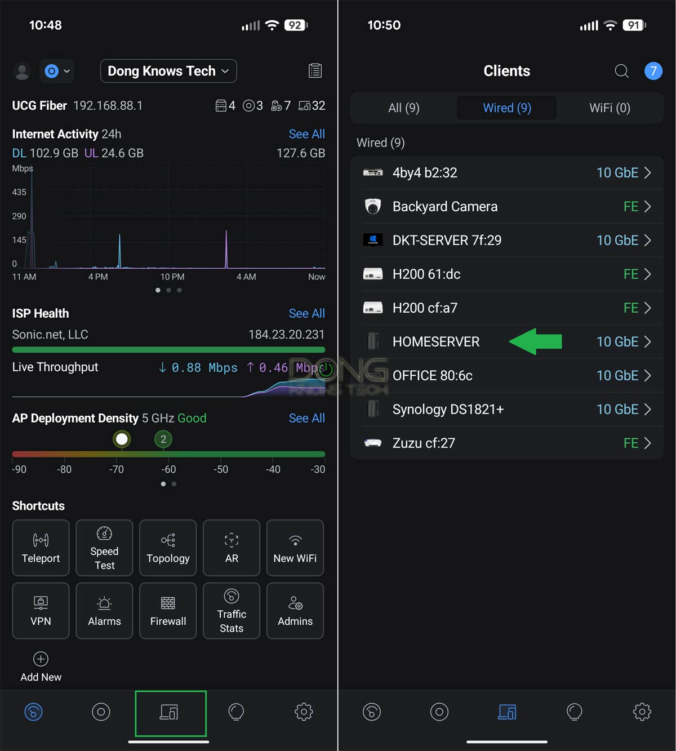
Task: View the network Topology
Action: click(168, 547)
